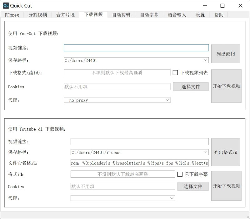Start download with You-Get 开始下载视频 button
The image size is (250, 219).
pyautogui.click(x=226, y=86)
